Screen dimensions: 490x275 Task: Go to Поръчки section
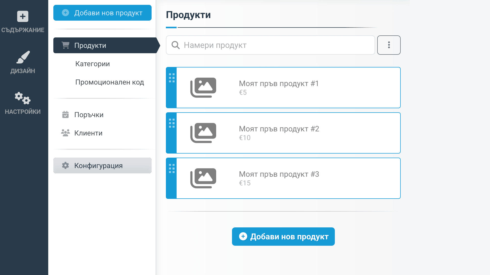(x=89, y=115)
